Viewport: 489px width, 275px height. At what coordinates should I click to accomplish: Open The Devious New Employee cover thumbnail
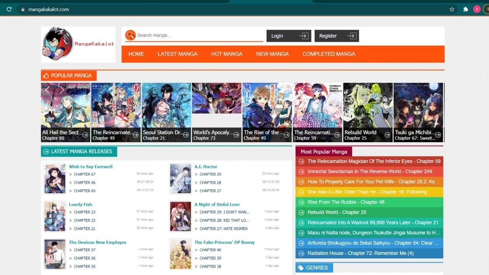[x=55, y=254]
